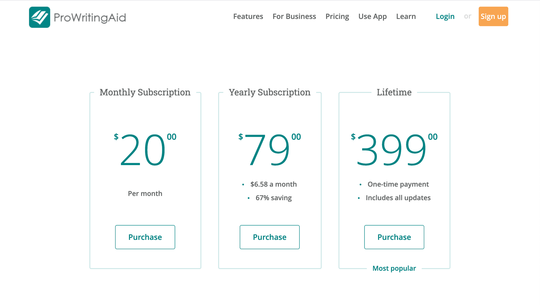540x305 pixels.
Task: Purchase the Monthly Subscription plan
Action: [145, 237]
